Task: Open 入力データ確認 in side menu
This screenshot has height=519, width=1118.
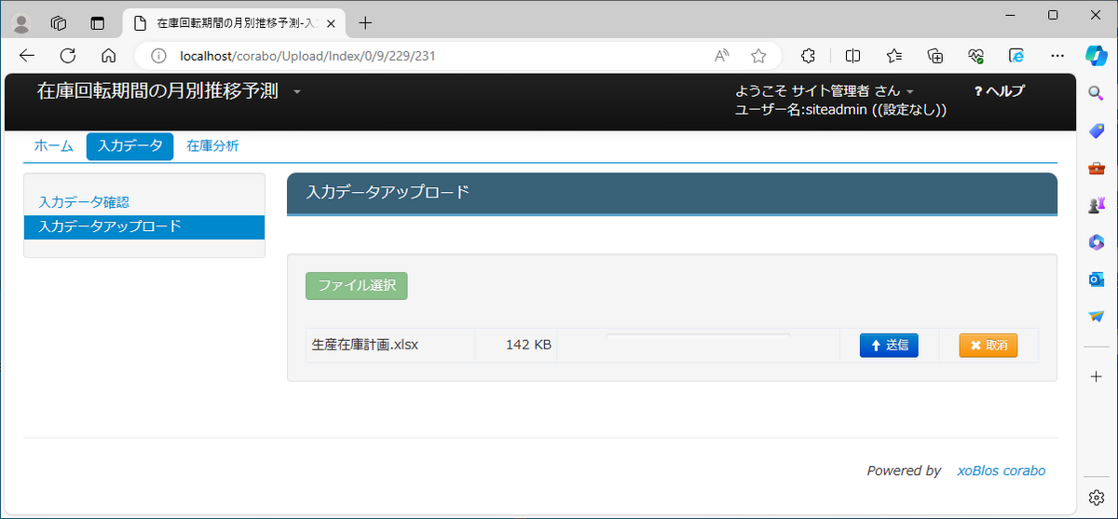Action: point(84,201)
